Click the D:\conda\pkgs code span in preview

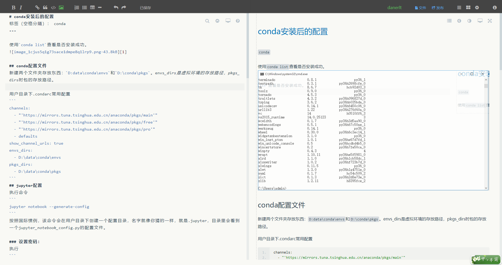pos(364,219)
